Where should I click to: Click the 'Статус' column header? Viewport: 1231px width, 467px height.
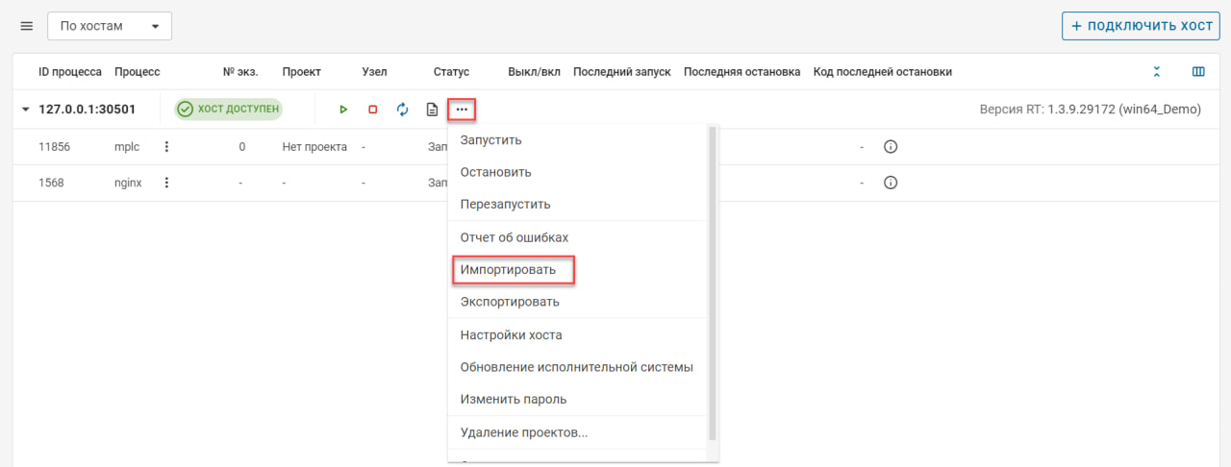(451, 72)
